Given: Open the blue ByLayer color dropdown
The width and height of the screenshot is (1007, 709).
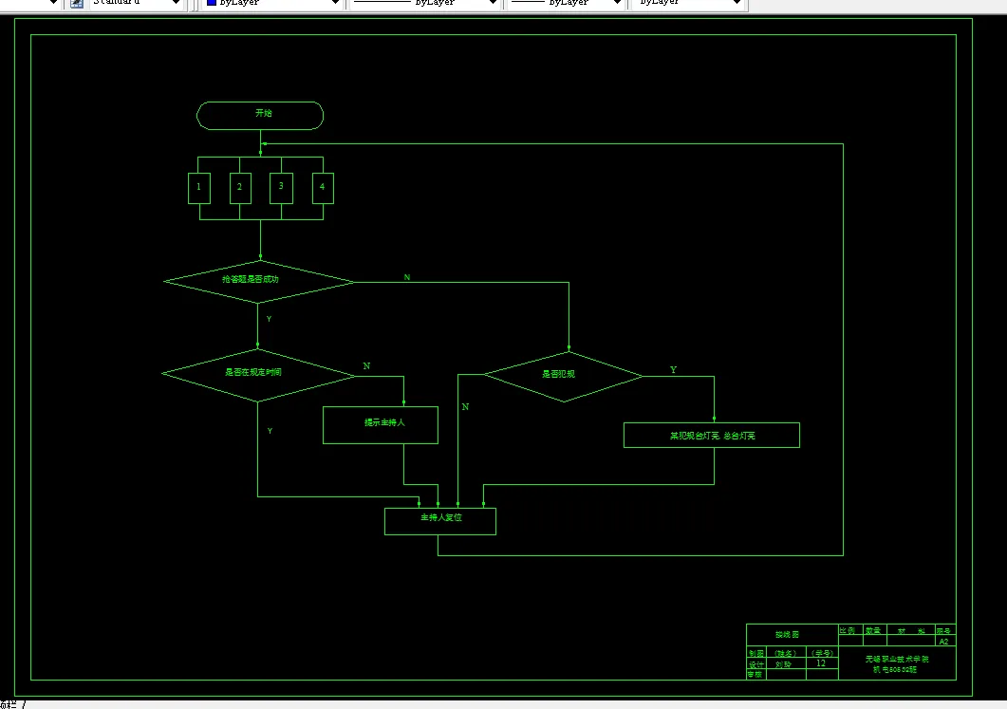Looking at the screenshot, I should click(x=272, y=3).
